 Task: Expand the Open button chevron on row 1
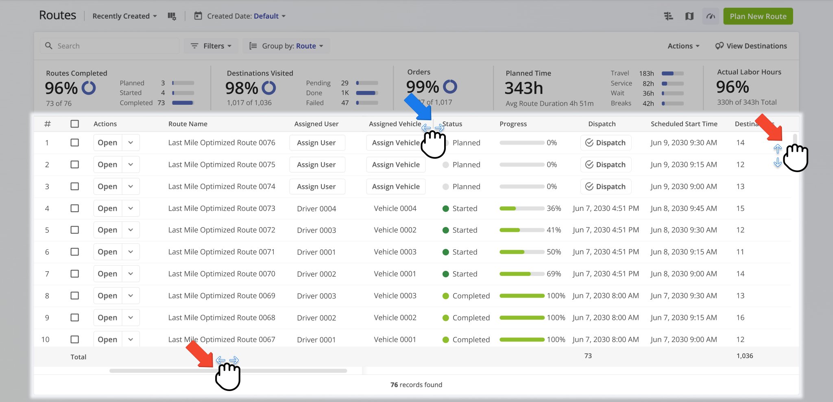(x=131, y=143)
